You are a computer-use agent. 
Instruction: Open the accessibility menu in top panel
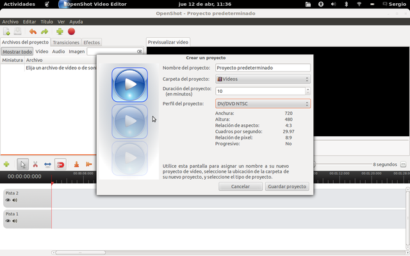point(321,4)
